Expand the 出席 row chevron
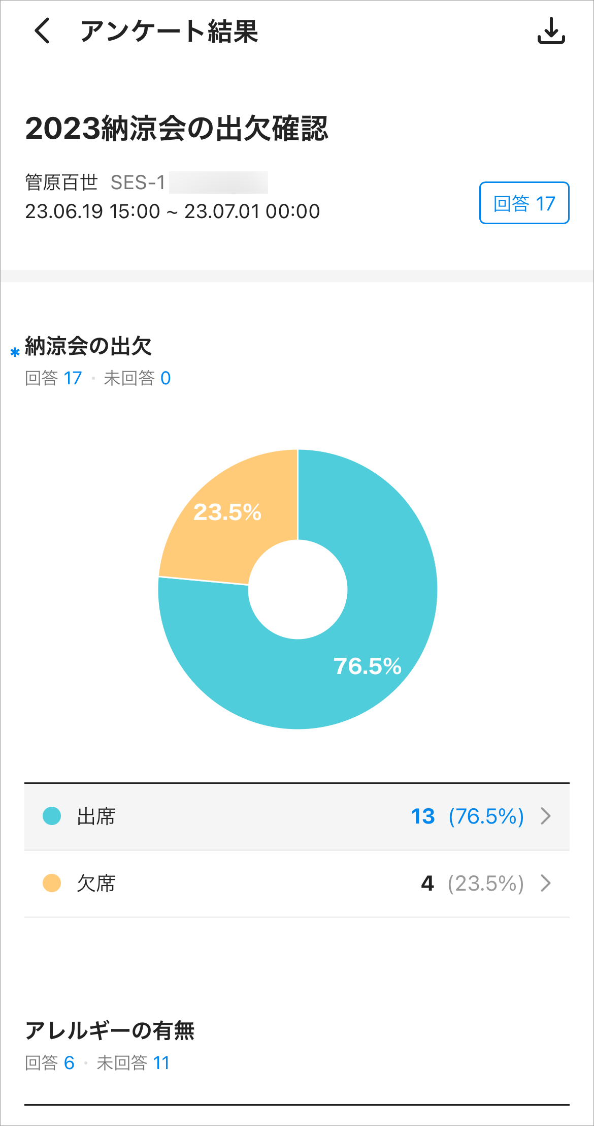The height and width of the screenshot is (1126, 594). 546,816
